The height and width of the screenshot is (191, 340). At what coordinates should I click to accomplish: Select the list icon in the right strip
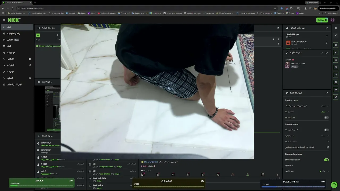coord(336,60)
